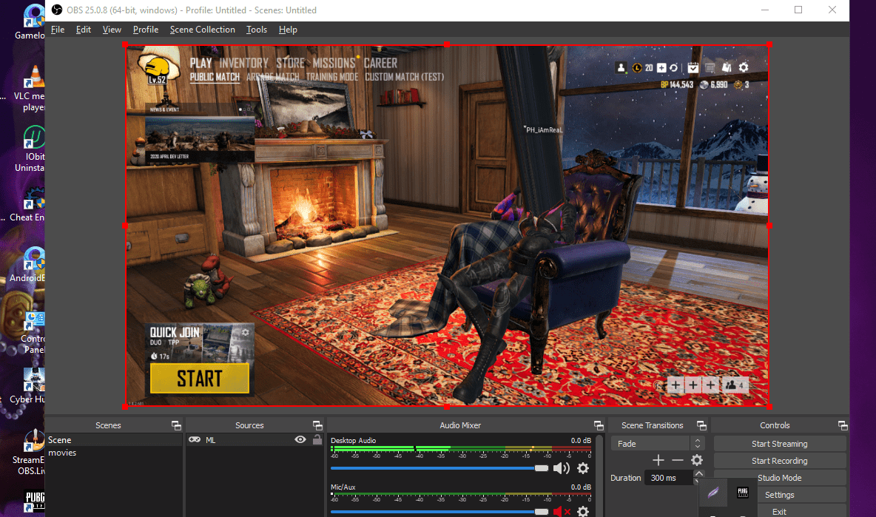Image resolution: width=876 pixels, height=517 pixels.
Task: Click calendar check icon in preview
Action: click(x=693, y=67)
